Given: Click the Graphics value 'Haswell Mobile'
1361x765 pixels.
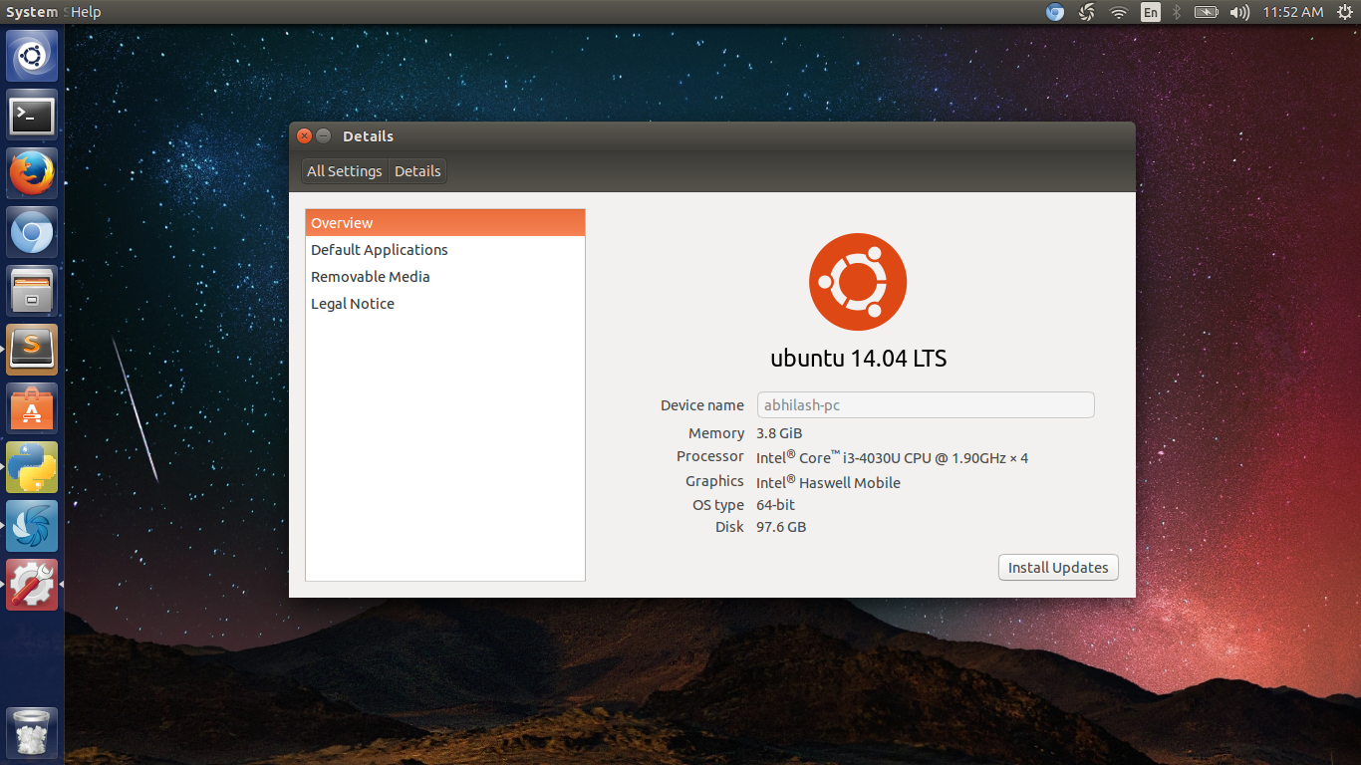Looking at the screenshot, I should click(850, 483).
